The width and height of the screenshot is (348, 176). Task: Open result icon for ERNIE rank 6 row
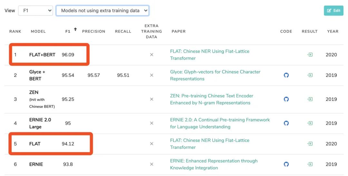[x=310, y=164]
